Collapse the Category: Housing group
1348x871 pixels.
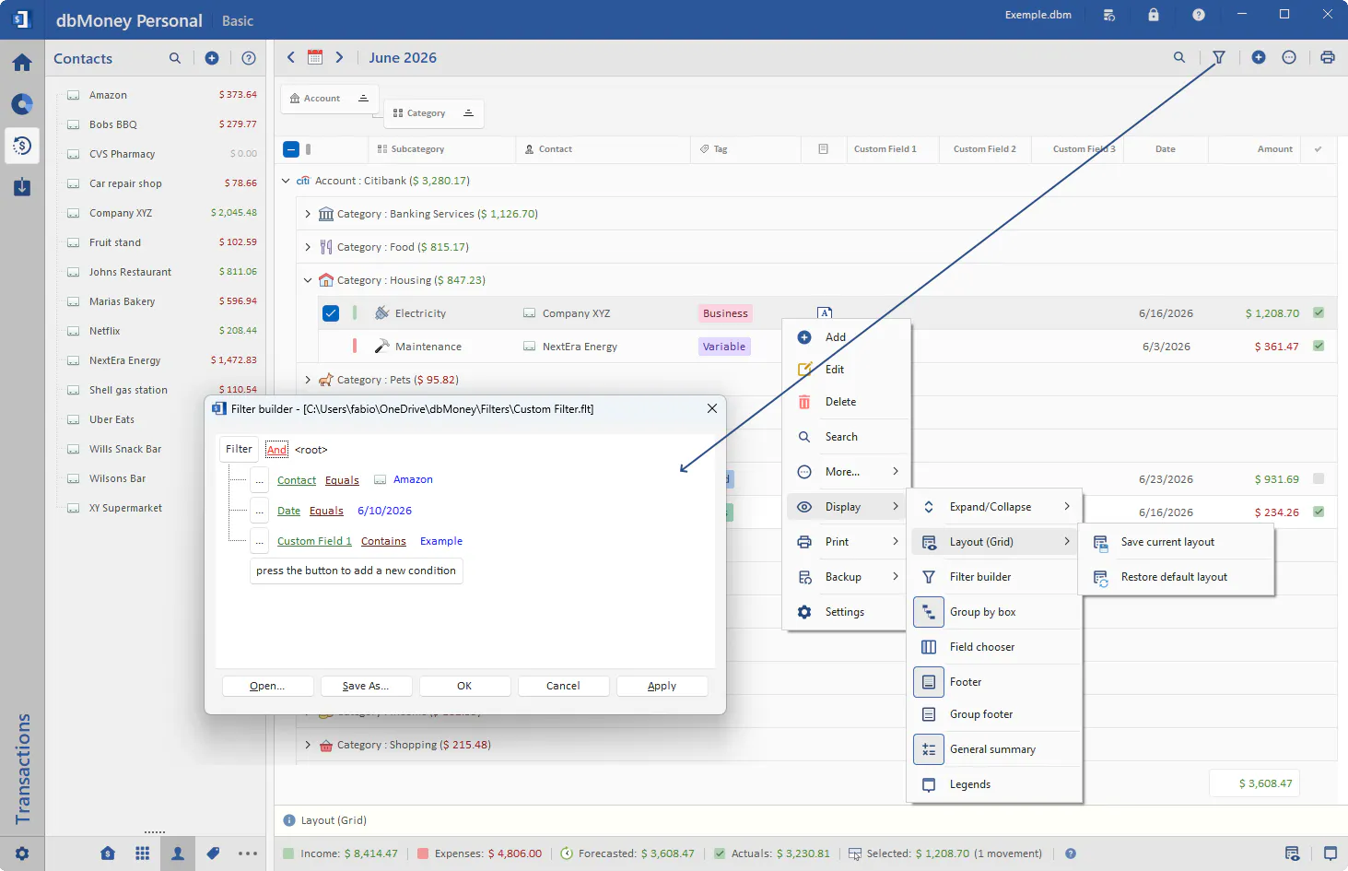(308, 280)
